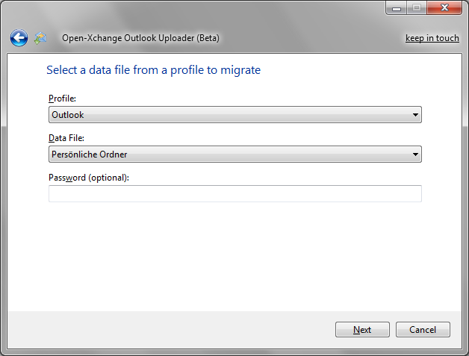Screen dimensions: 469x356
Task: Focus the optional Password input field
Action: pyautogui.click(x=235, y=194)
